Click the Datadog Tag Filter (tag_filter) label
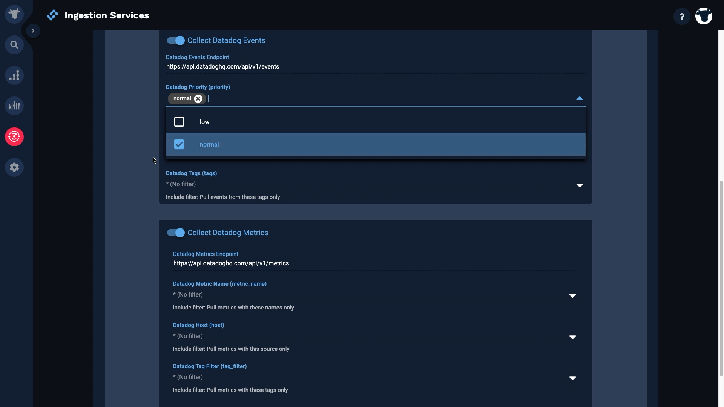724x407 pixels. coord(210,366)
